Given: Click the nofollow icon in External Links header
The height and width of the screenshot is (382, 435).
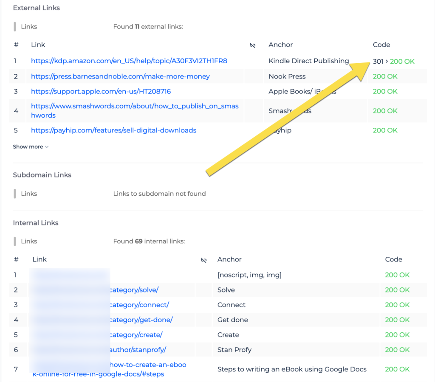Looking at the screenshot, I should (x=253, y=45).
